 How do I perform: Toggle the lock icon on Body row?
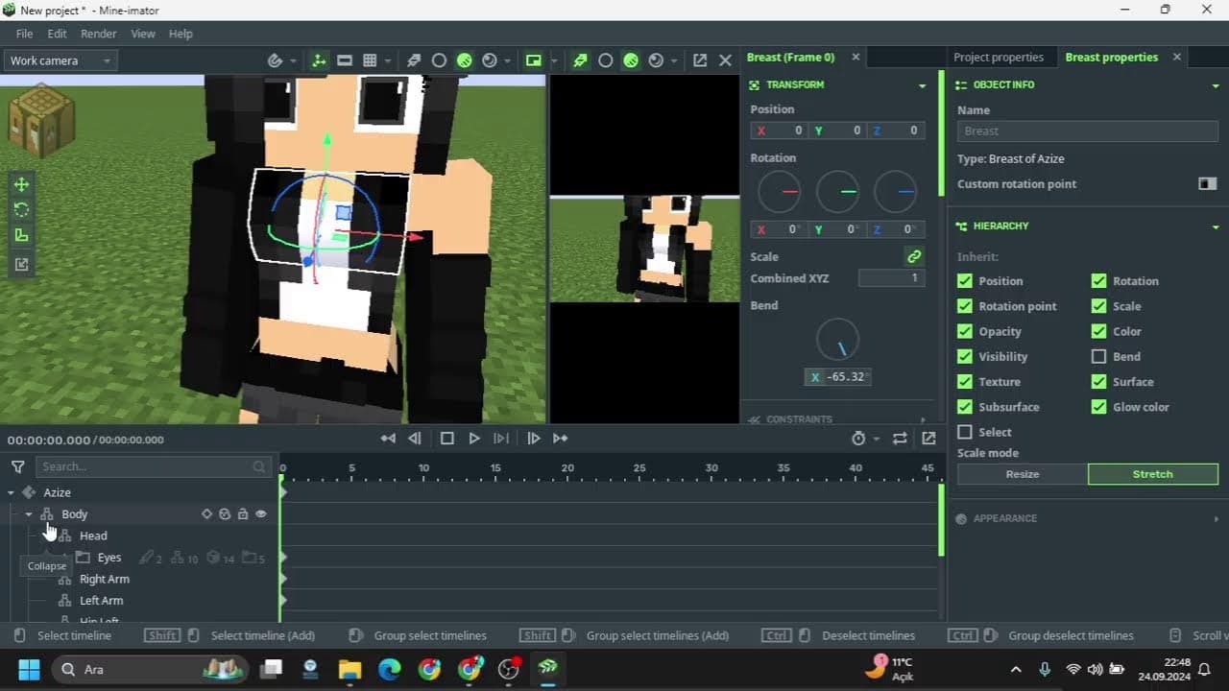point(243,514)
